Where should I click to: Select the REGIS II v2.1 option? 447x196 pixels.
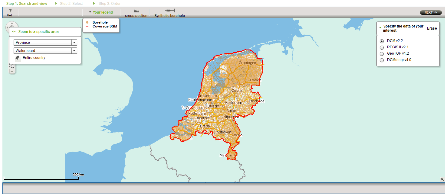coord(382,47)
